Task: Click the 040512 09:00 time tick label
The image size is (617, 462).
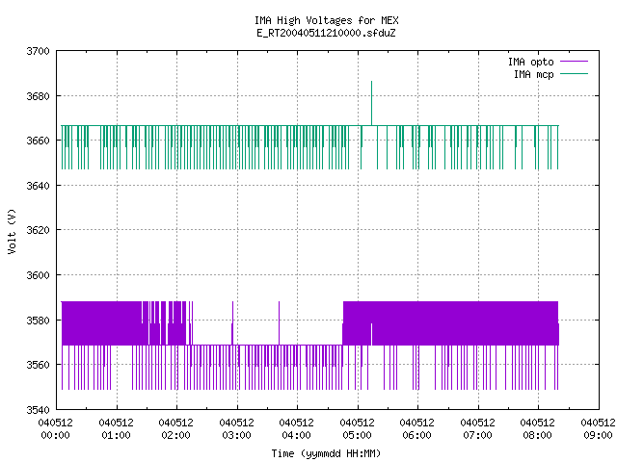Action: (598, 429)
